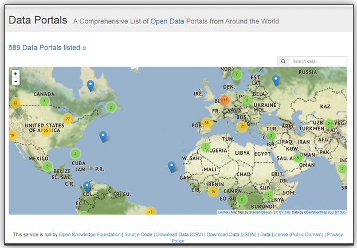The image size is (357, 248).
Task: Open the Source Code link
Action: tap(138, 234)
